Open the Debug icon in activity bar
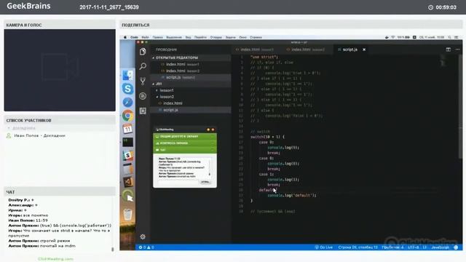 [143, 96]
